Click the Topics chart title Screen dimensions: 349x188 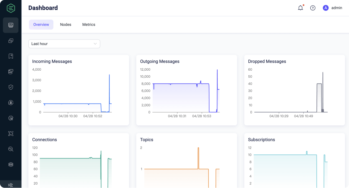pos(147,140)
